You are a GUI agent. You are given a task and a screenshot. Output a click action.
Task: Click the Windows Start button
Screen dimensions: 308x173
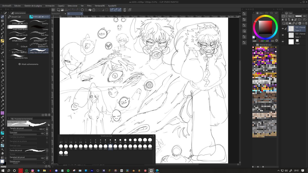(x=3, y=170)
